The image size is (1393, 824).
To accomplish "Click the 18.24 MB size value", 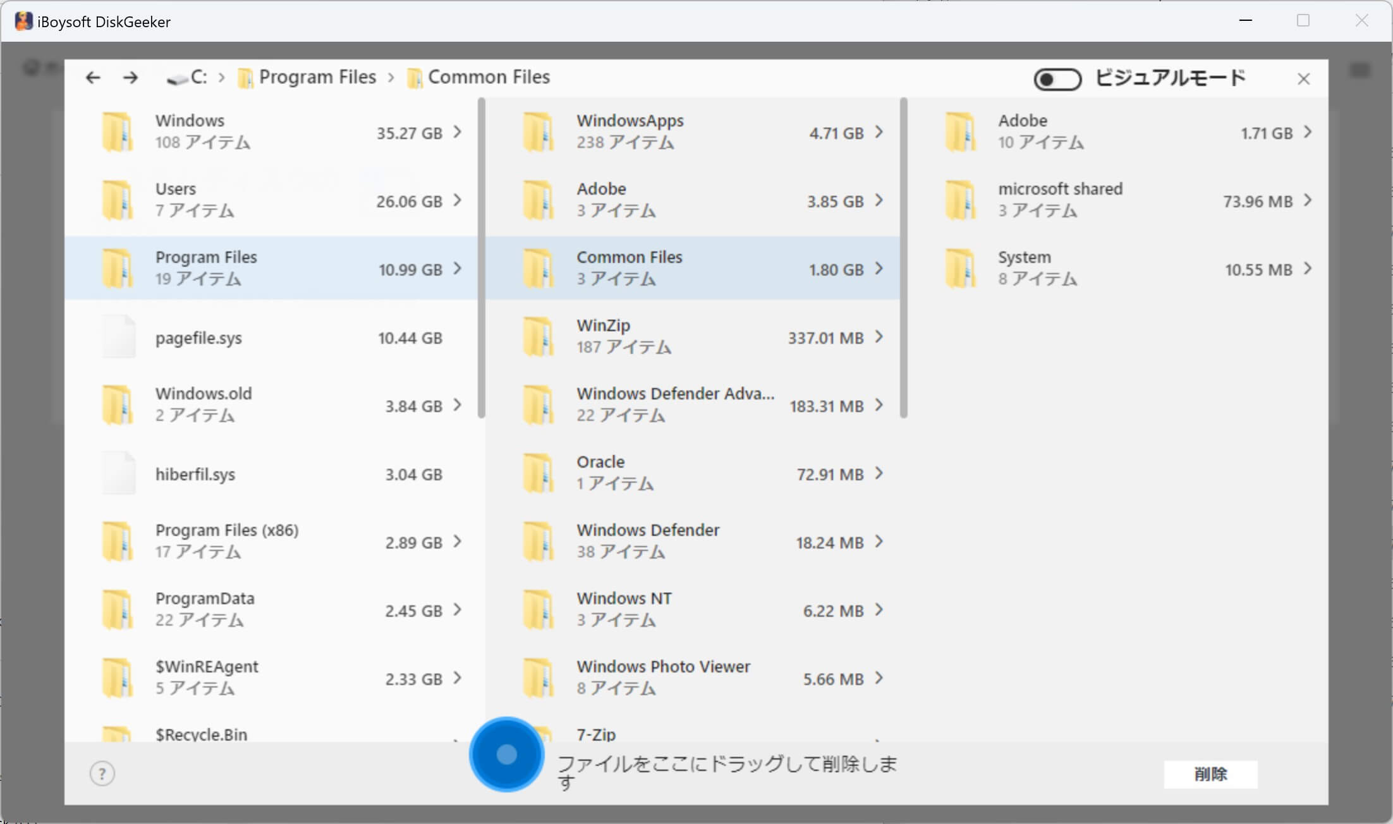I will (x=829, y=543).
